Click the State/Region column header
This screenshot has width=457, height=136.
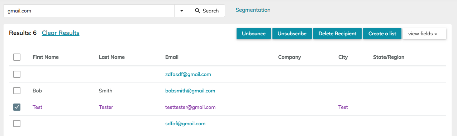click(389, 57)
